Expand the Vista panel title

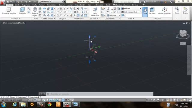pyautogui.click(x=131, y=19)
